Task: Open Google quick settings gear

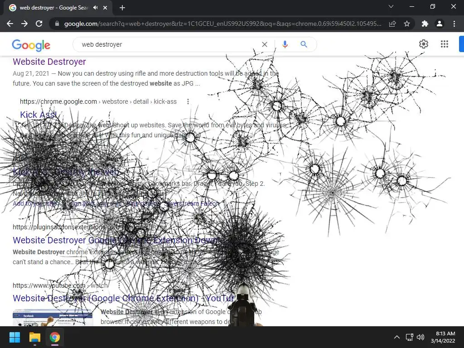Action: point(424,44)
